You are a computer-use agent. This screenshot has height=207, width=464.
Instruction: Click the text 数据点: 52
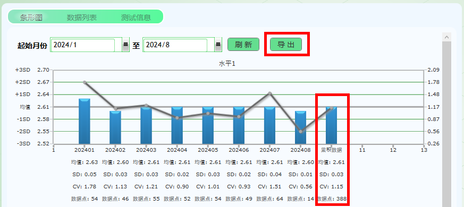pyautogui.click(x=177, y=199)
